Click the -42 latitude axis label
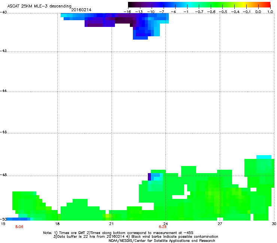277x243 pixels. [3, 51]
